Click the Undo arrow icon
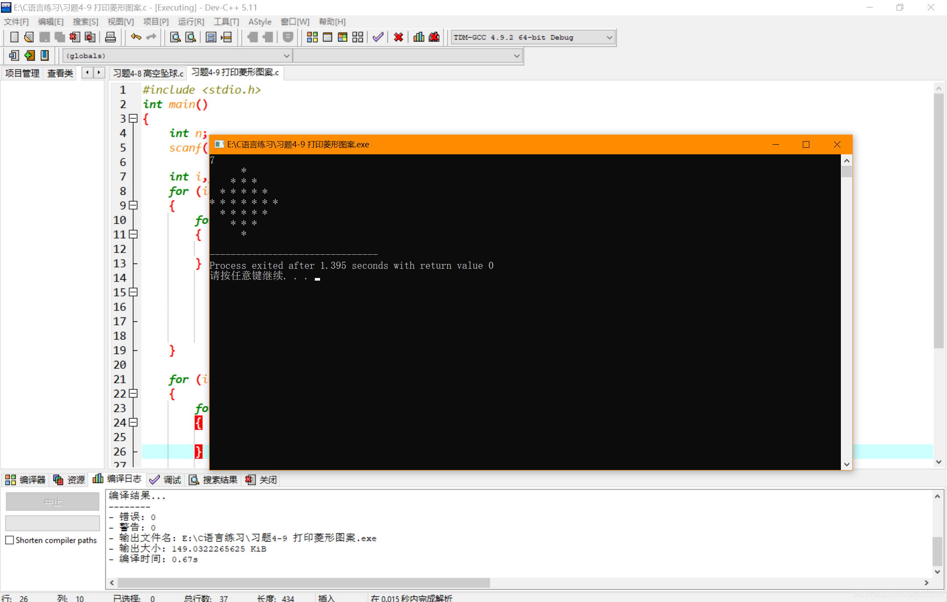Screen dimensions: 947x602 pyautogui.click(x=136, y=37)
